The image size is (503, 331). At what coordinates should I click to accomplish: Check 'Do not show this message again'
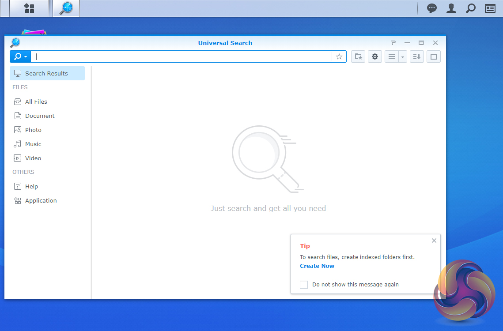click(304, 285)
